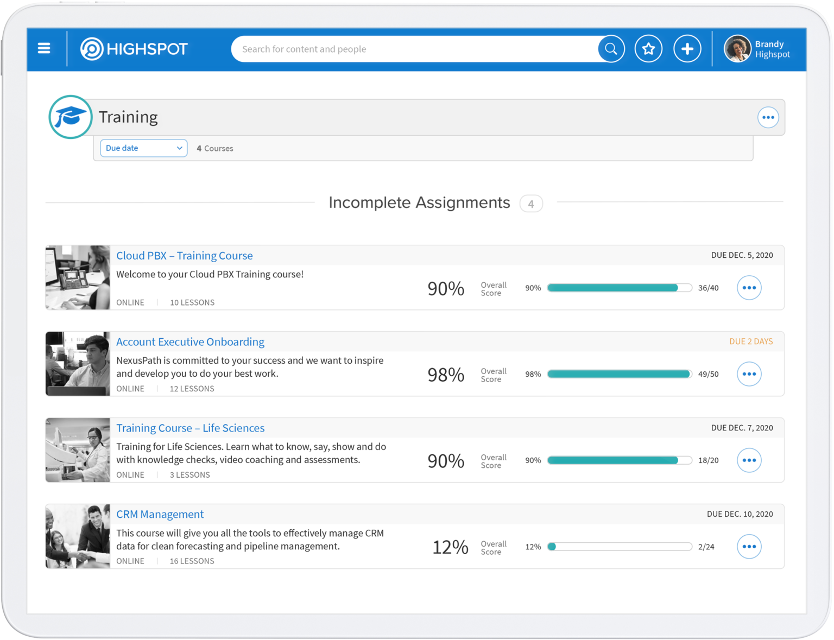Click the Cloud PBX course thumbnail

tap(78, 277)
